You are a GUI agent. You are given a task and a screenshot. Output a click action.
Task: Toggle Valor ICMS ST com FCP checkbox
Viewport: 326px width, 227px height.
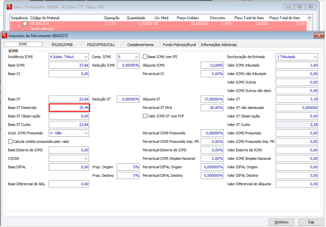145,116
